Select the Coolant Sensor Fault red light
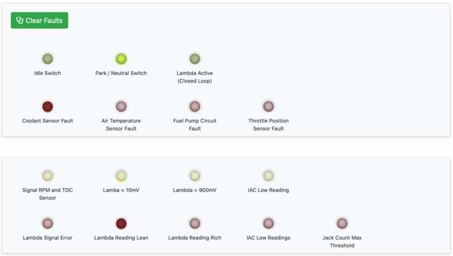The width and height of the screenshot is (453, 256). pyautogui.click(x=48, y=107)
